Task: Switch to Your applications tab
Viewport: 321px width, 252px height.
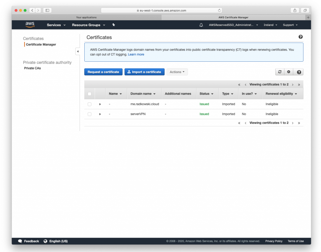Action: [x=87, y=17]
